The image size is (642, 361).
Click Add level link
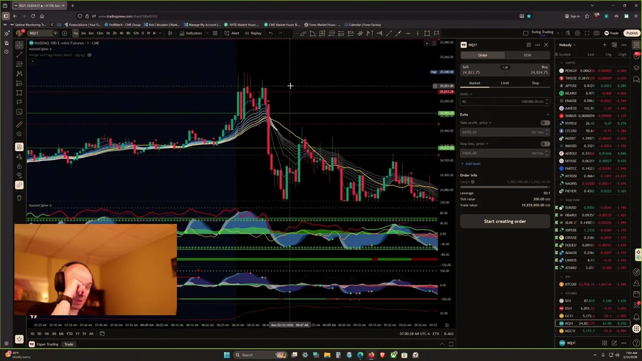point(470,164)
